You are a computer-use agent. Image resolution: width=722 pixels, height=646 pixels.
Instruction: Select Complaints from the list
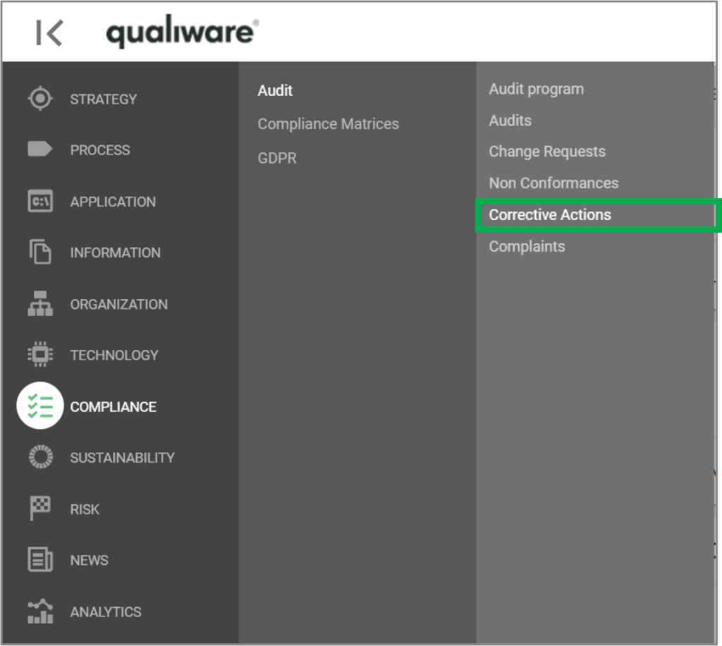point(527,246)
